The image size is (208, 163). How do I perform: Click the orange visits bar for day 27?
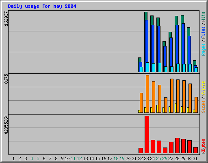tap(172, 96)
